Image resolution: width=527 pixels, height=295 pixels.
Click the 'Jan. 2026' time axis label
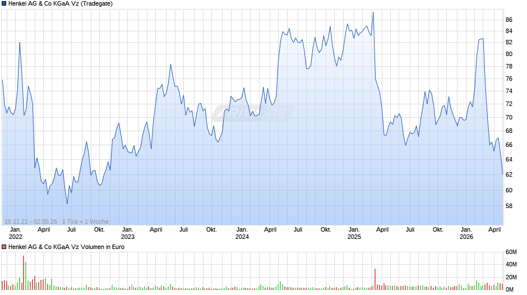coord(466,233)
